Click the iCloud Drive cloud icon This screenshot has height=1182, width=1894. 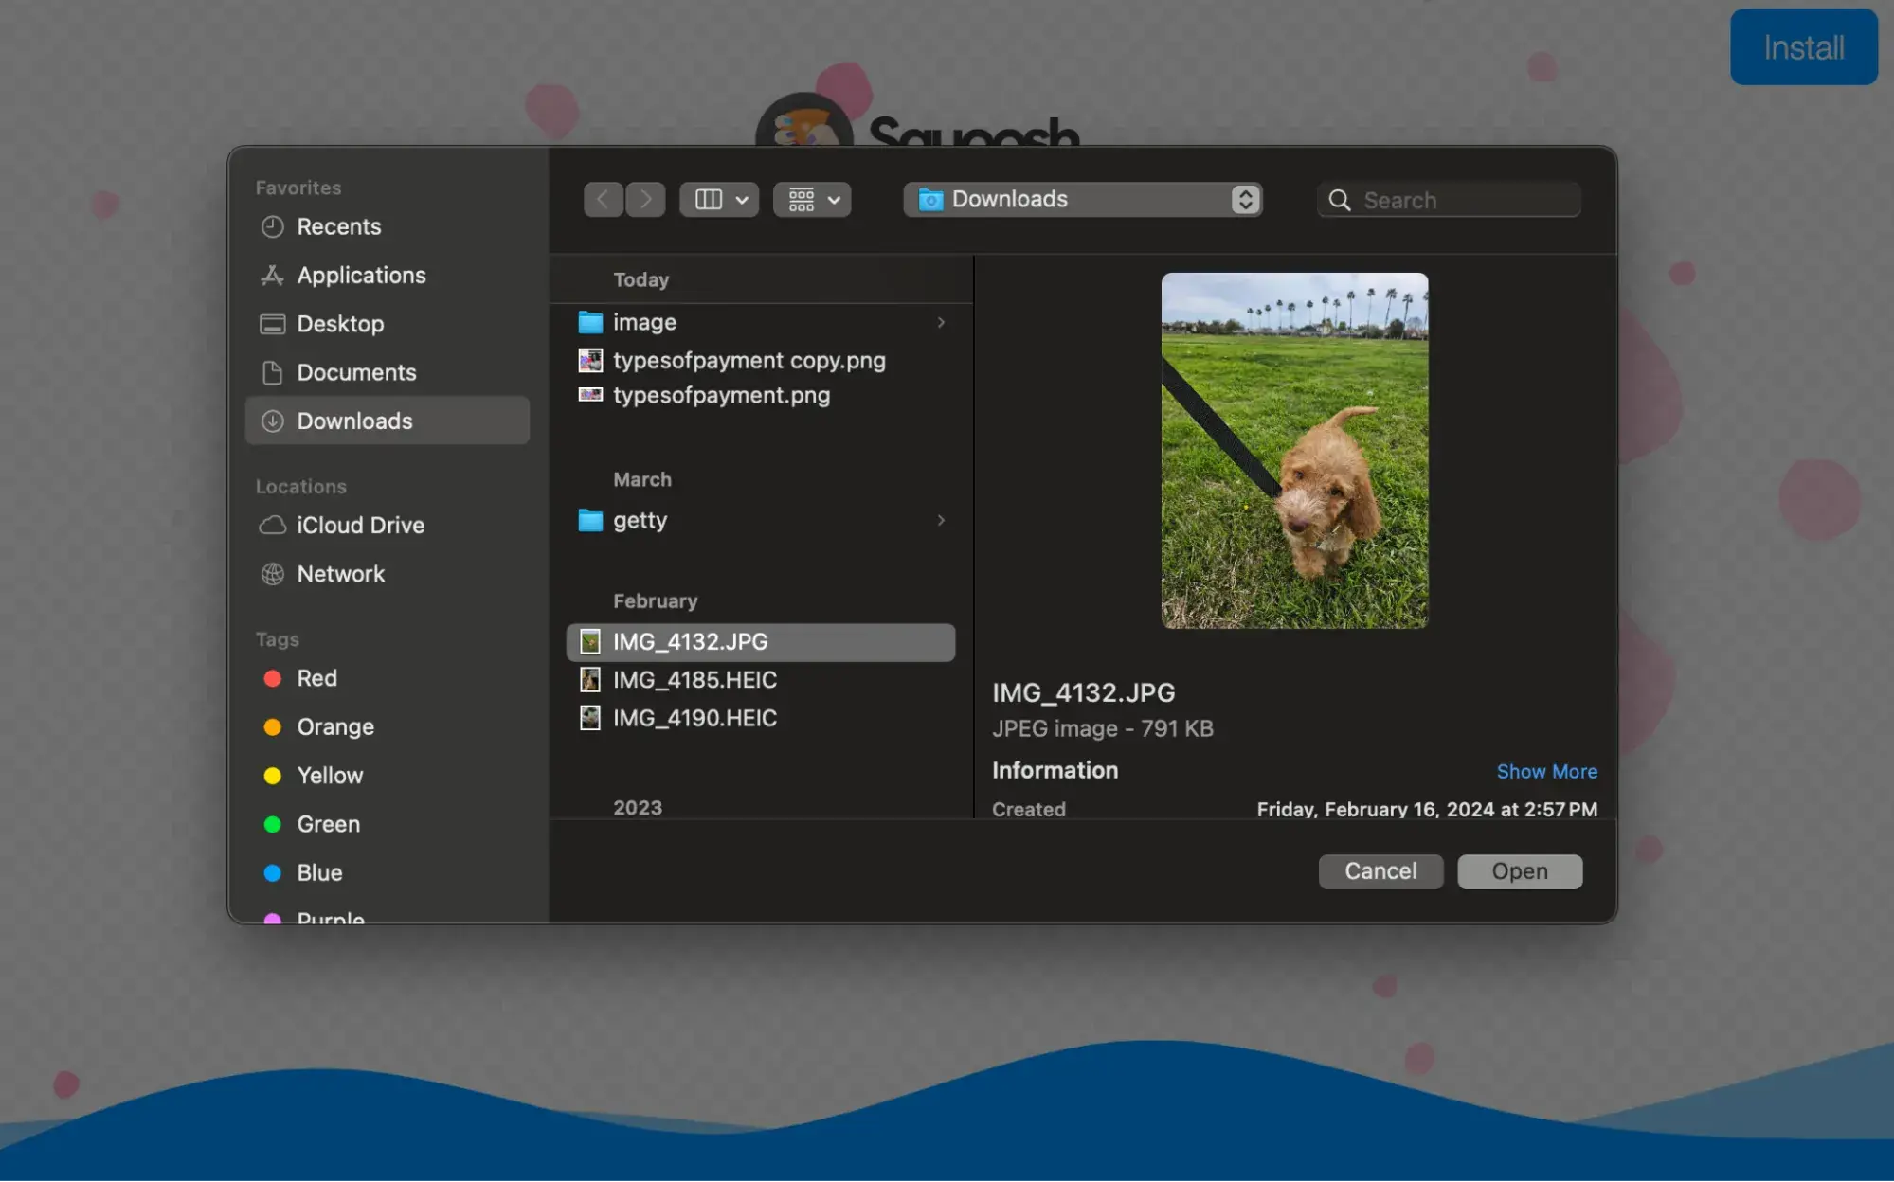click(272, 525)
